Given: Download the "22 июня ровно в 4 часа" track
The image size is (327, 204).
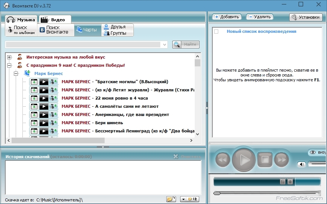Looking at the screenshot, I should (34, 98).
